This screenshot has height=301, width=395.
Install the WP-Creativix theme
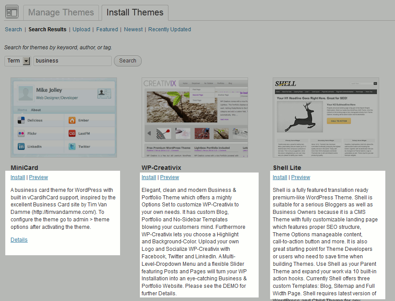click(x=149, y=177)
